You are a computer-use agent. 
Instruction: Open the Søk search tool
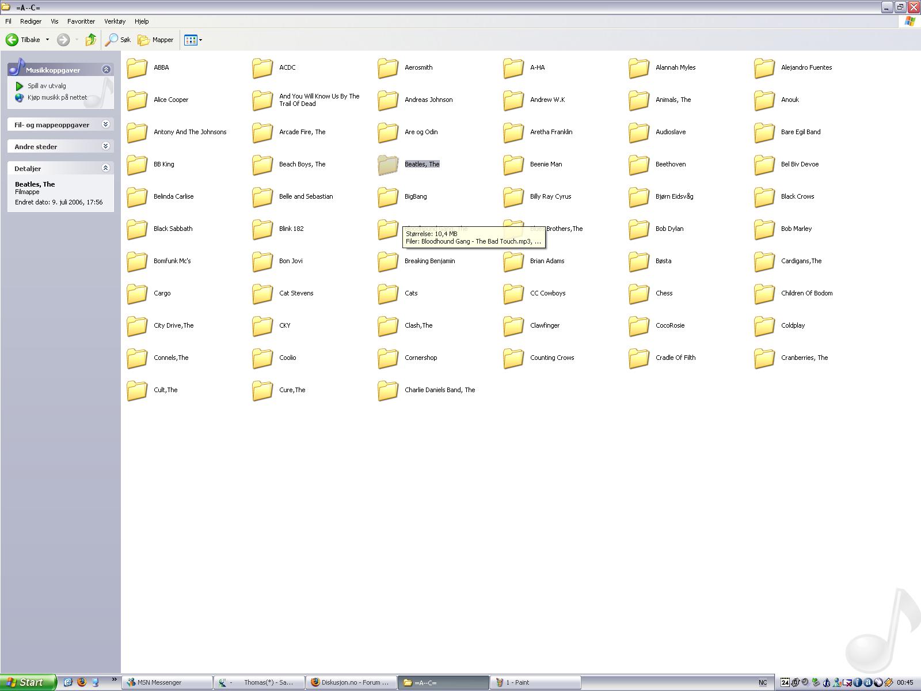pos(119,40)
